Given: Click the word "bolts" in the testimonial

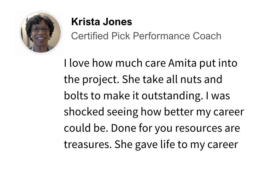Looking at the screenshot, I should point(76,95).
